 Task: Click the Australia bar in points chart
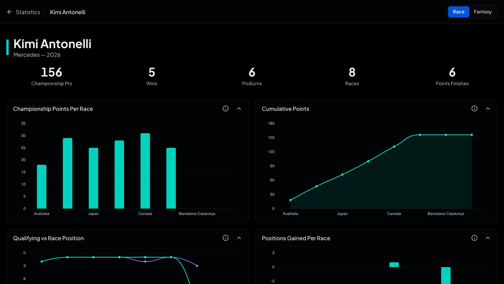[42, 187]
